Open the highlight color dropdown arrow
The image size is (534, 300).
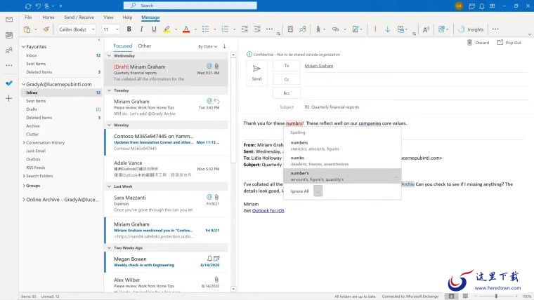point(176,29)
